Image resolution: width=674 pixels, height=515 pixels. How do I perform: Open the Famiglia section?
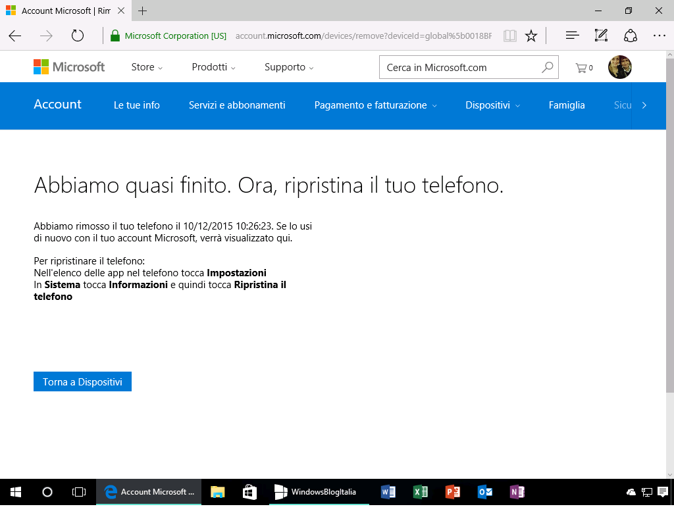pyautogui.click(x=567, y=105)
